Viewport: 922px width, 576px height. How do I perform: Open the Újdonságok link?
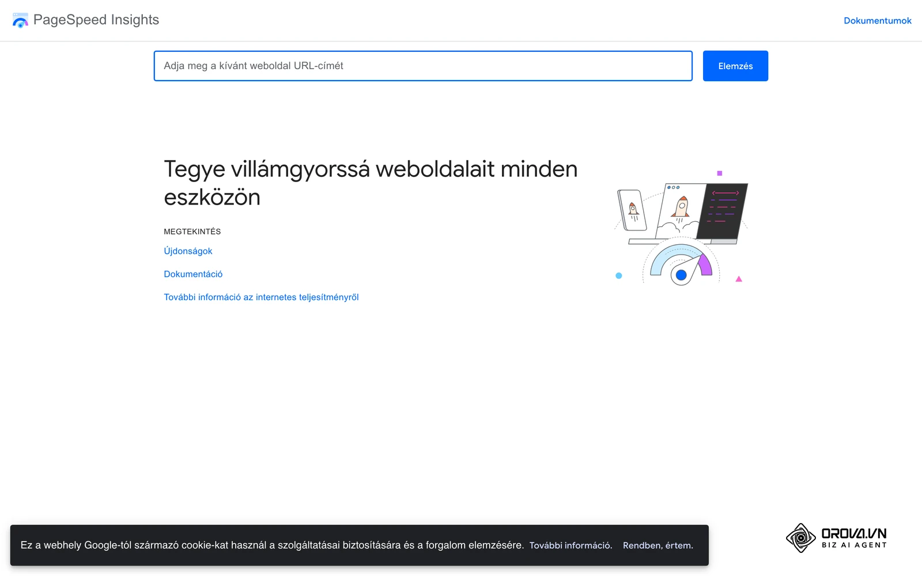point(188,251)
